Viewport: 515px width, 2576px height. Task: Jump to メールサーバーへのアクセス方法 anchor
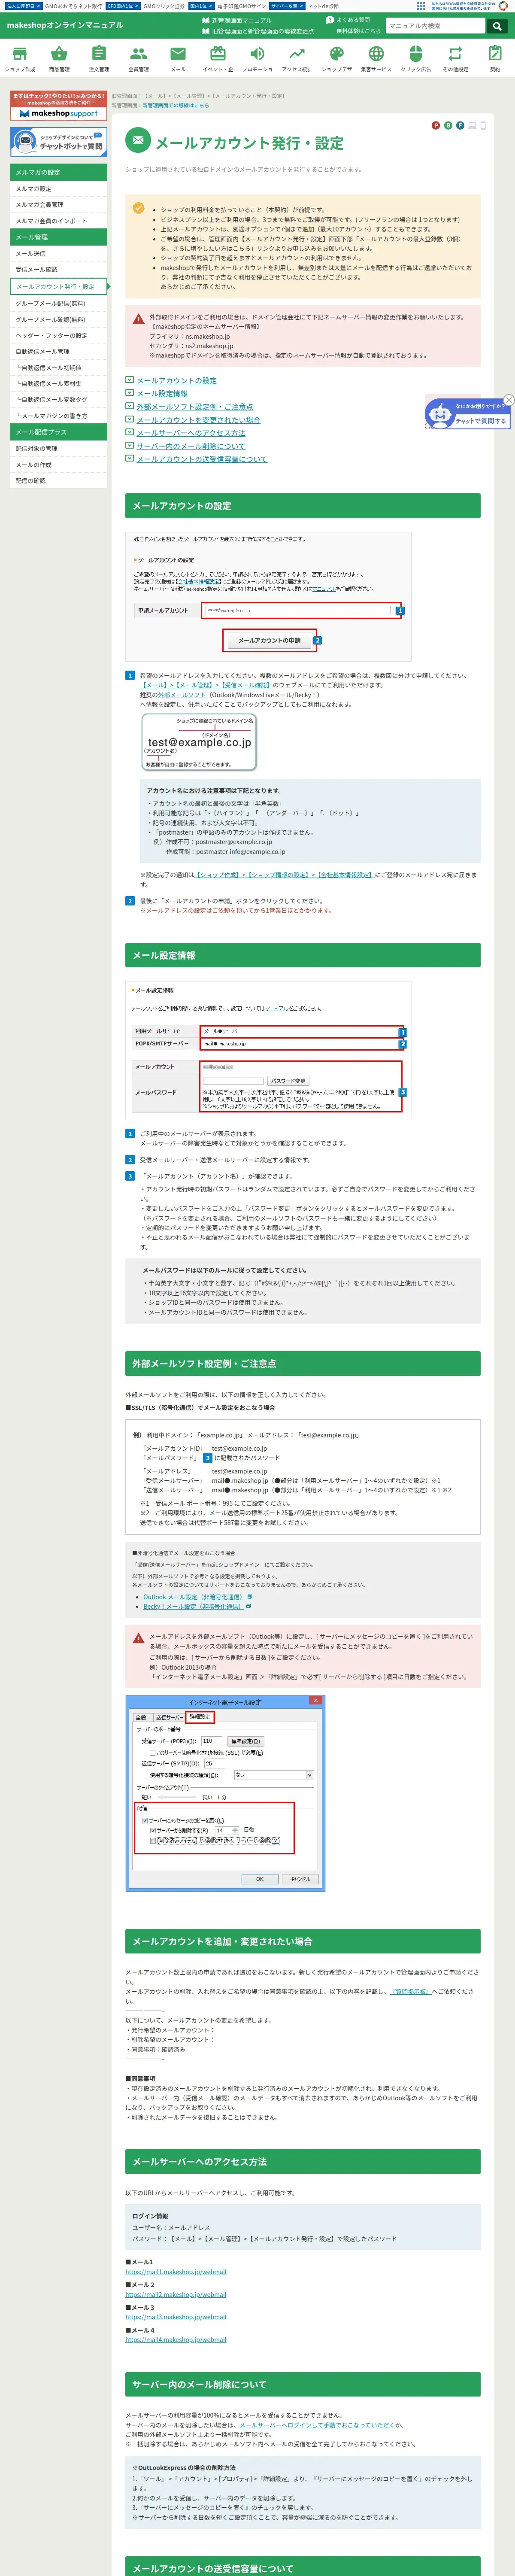tap(190, 433)
